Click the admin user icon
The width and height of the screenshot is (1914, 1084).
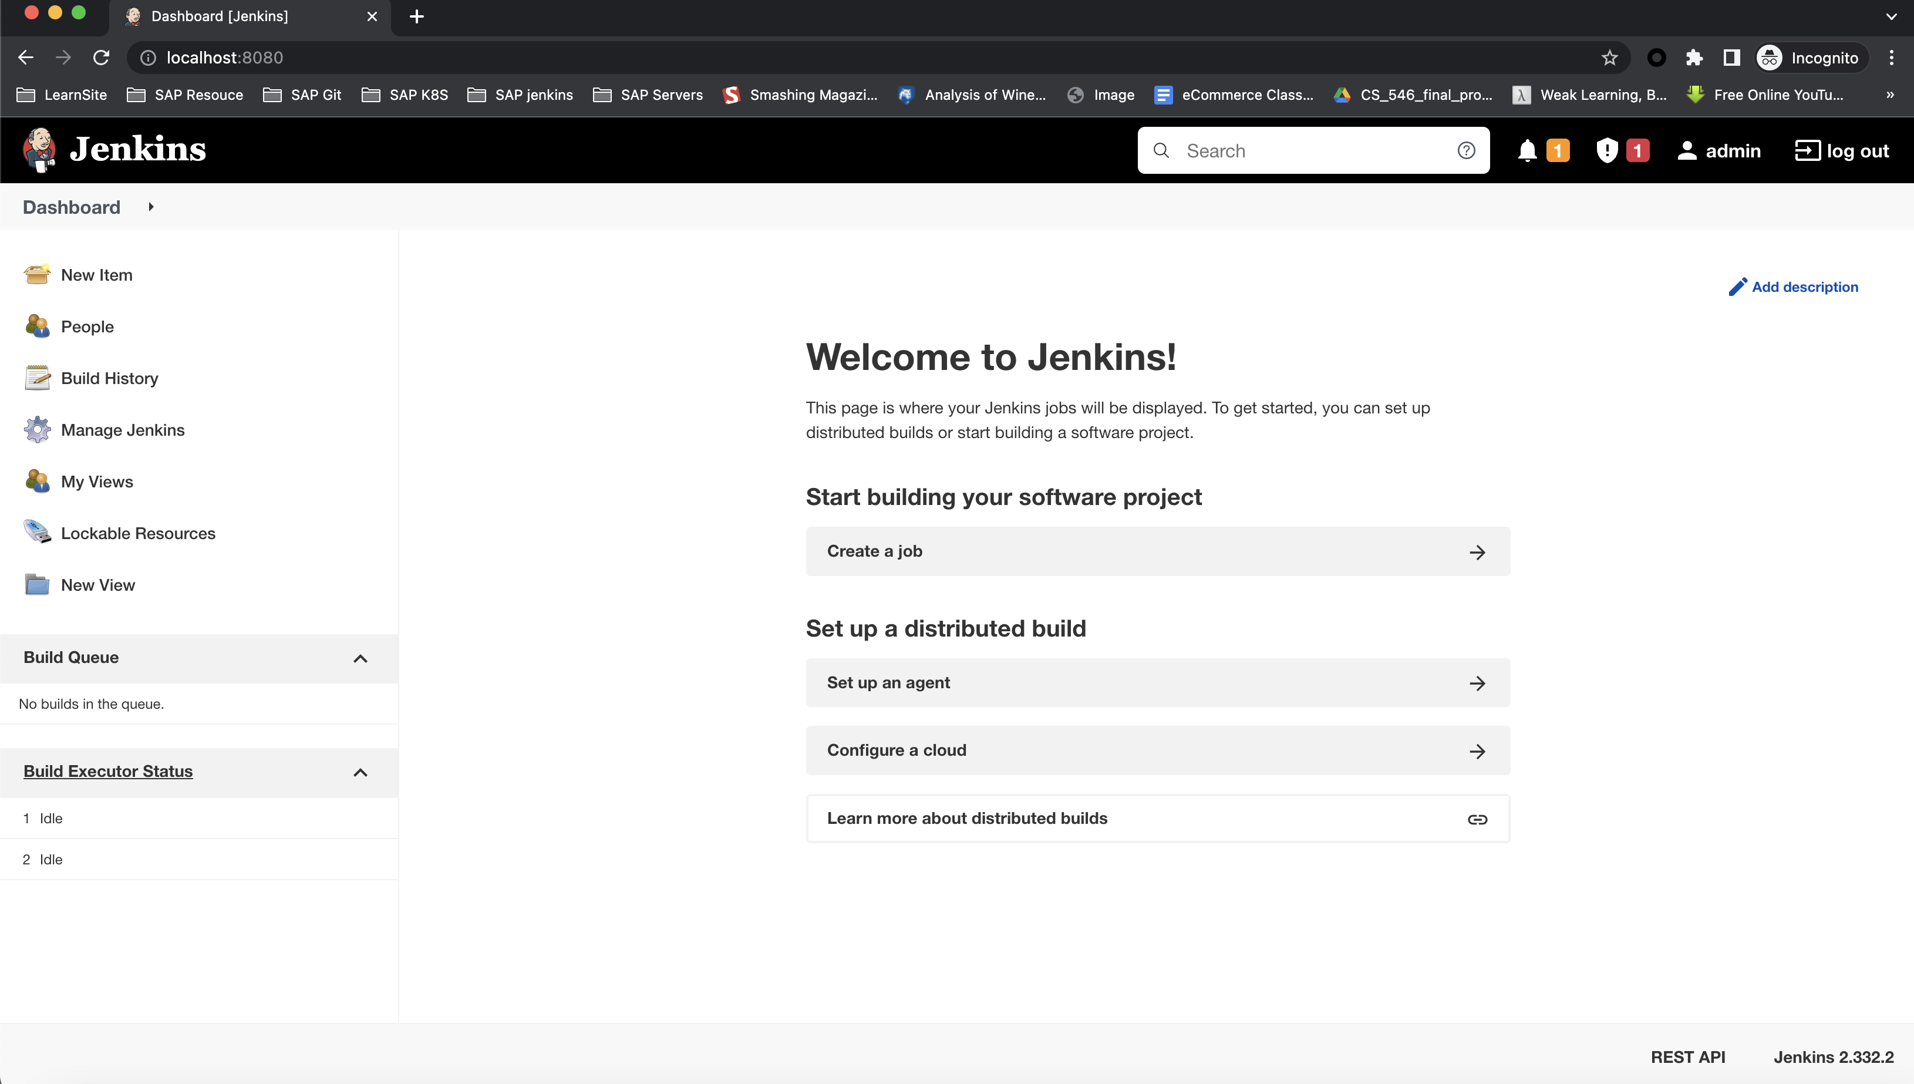coord(1687,150)
